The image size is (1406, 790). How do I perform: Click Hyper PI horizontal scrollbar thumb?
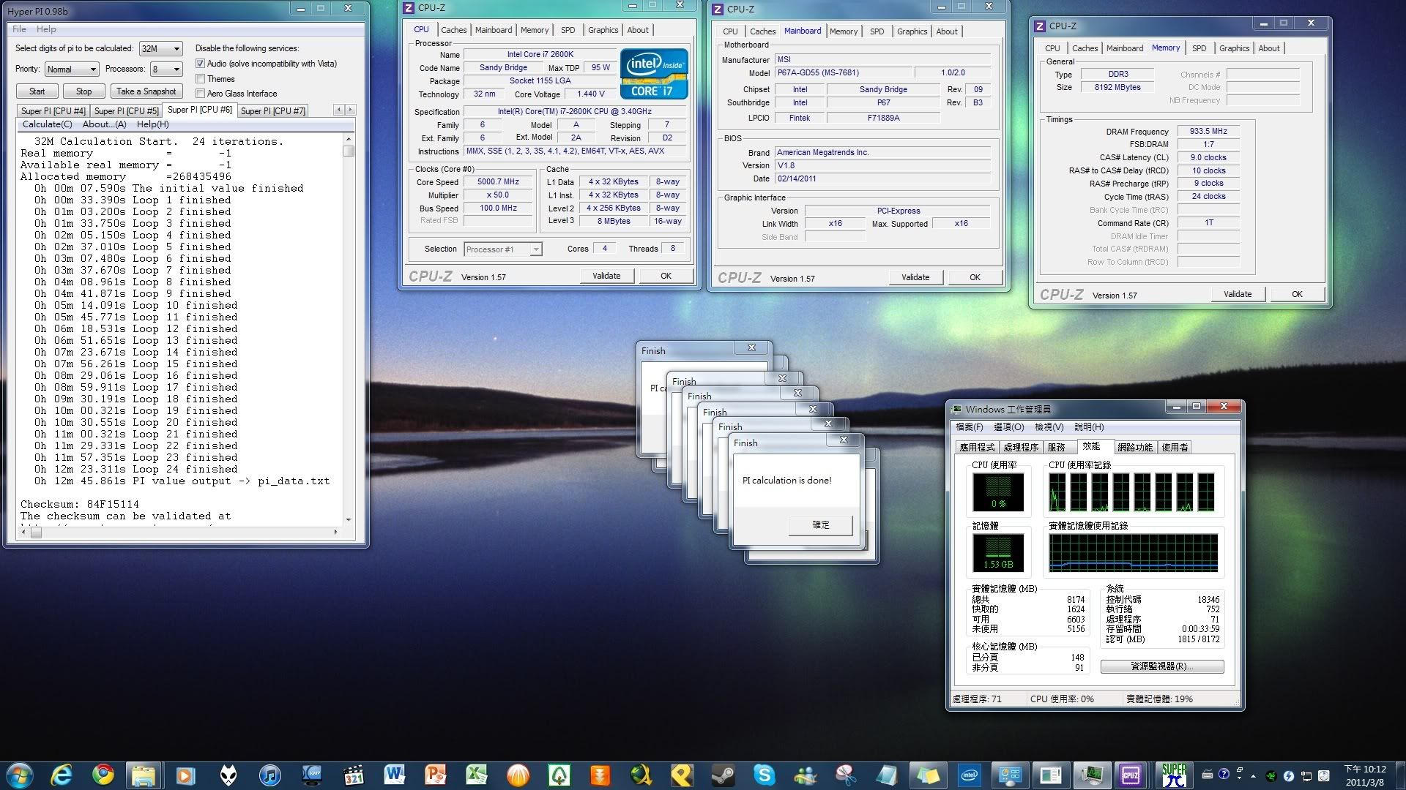pos(35,532)
